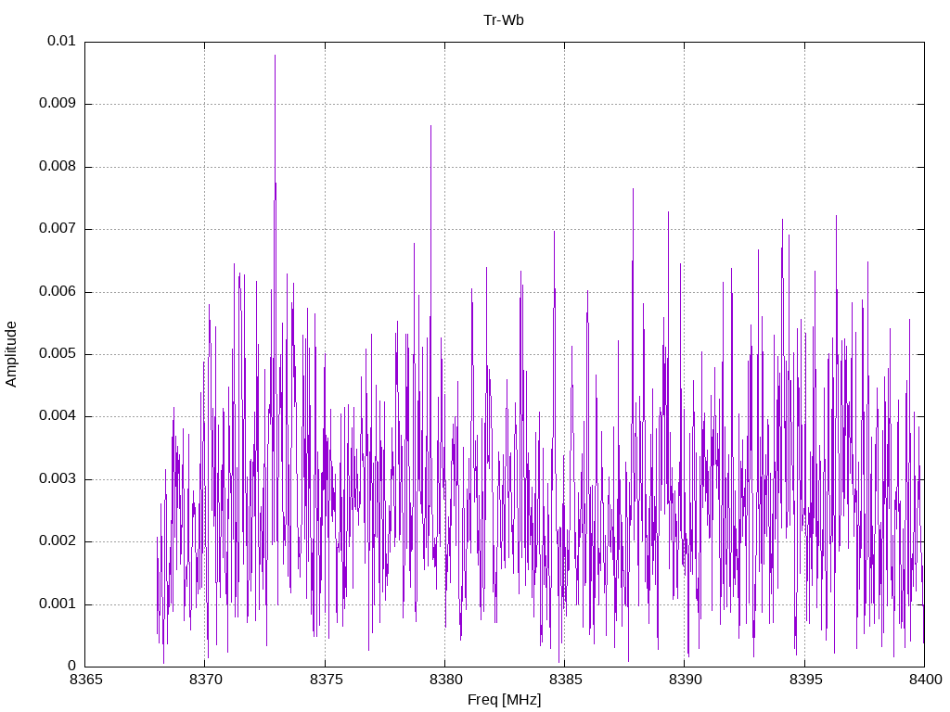Click the y-axis tick label 0.002
The width and height of the screenshot is (950, 712).
click(58, 541)
